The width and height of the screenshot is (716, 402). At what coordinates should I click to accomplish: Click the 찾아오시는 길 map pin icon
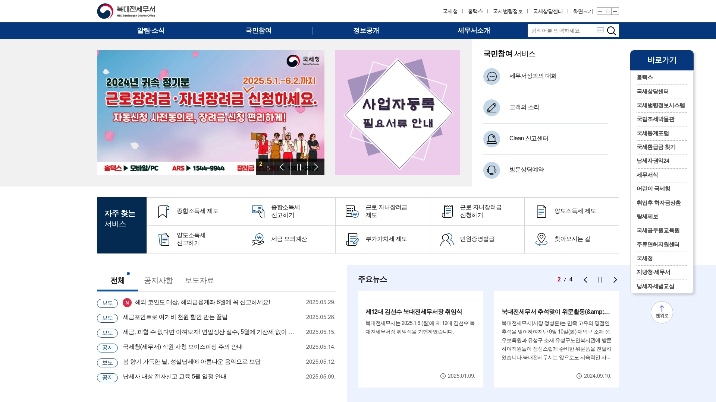(x=541, y=239)
